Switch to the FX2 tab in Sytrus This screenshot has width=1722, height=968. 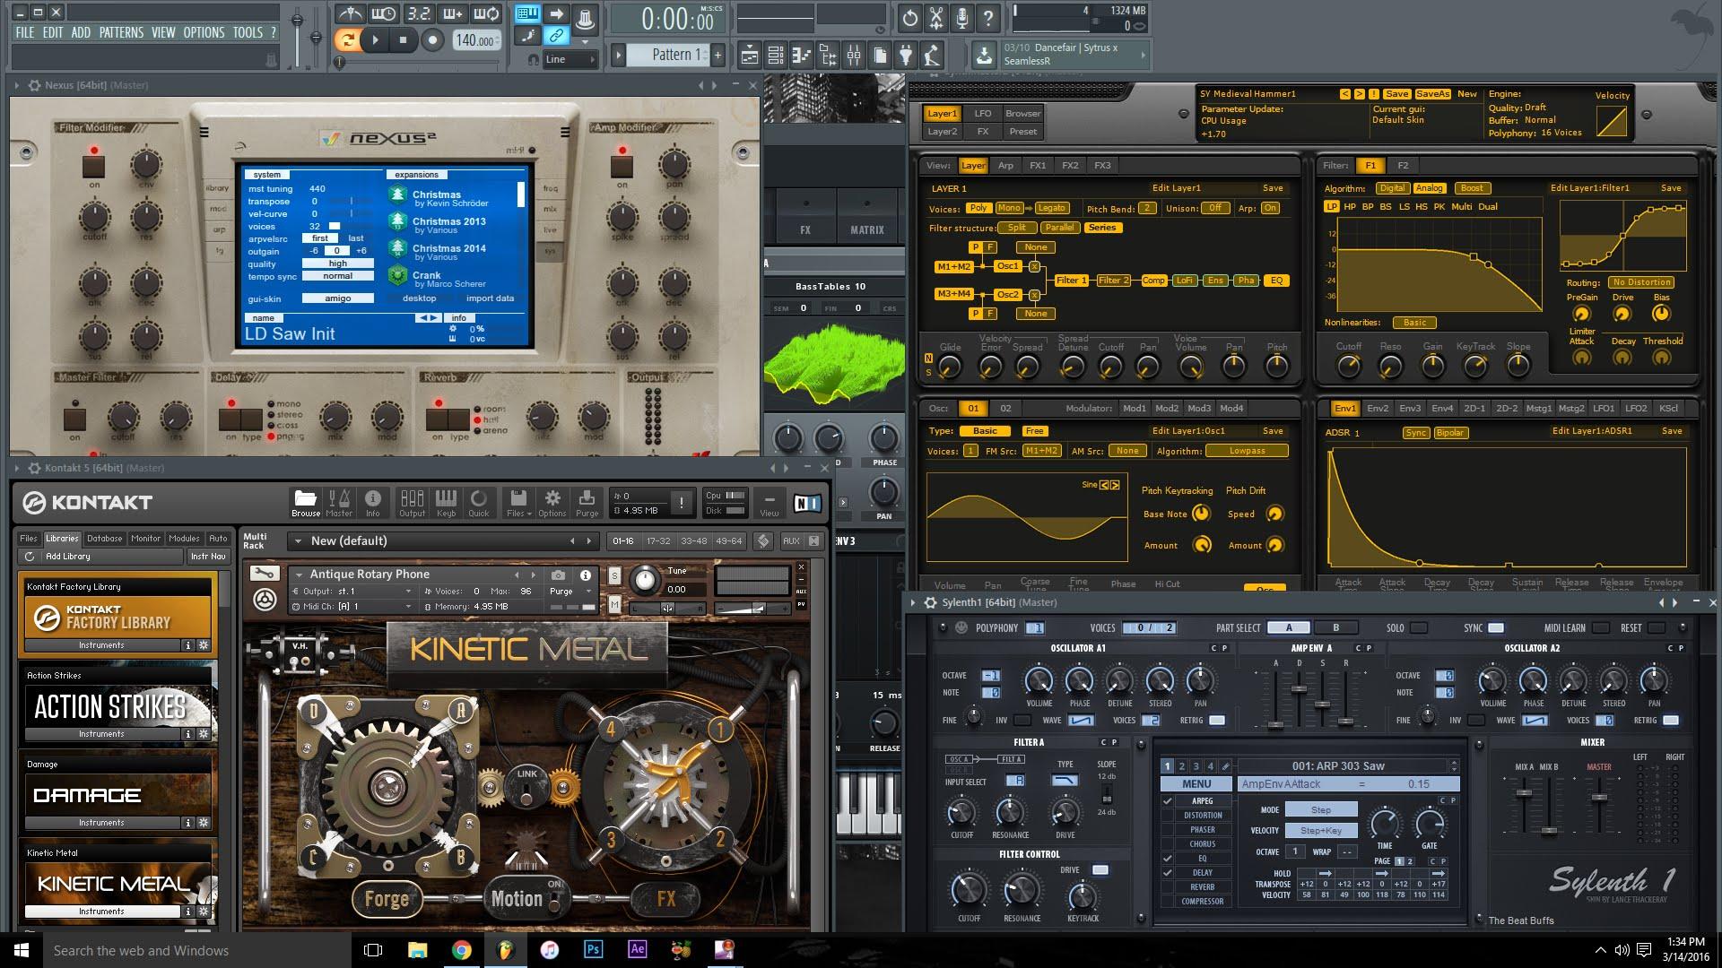click(1070, 165)
